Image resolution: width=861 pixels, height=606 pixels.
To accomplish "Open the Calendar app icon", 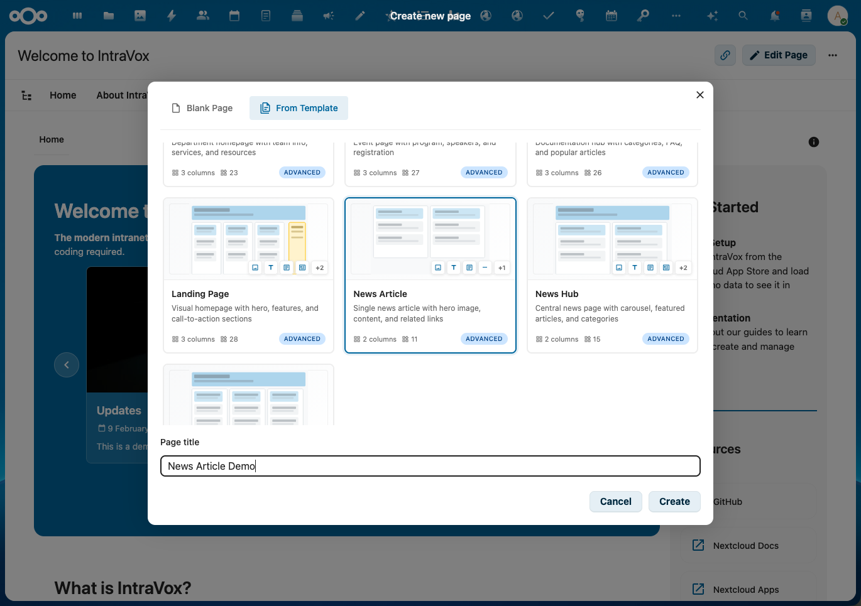I will [x=234, y=15].
